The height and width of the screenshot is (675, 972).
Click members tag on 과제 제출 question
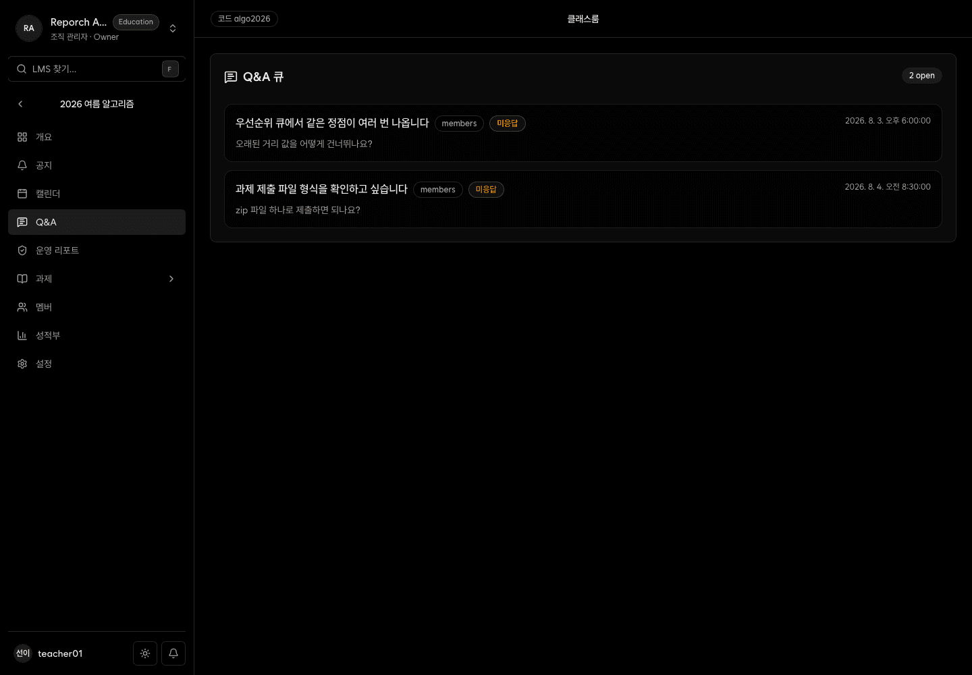point(438,190)
